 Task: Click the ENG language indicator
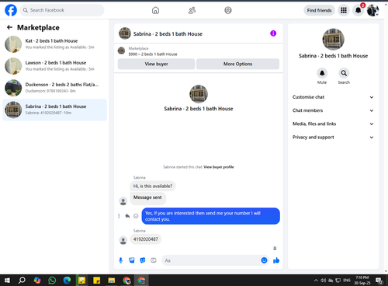pyautogui.click(x=347, y=281)
